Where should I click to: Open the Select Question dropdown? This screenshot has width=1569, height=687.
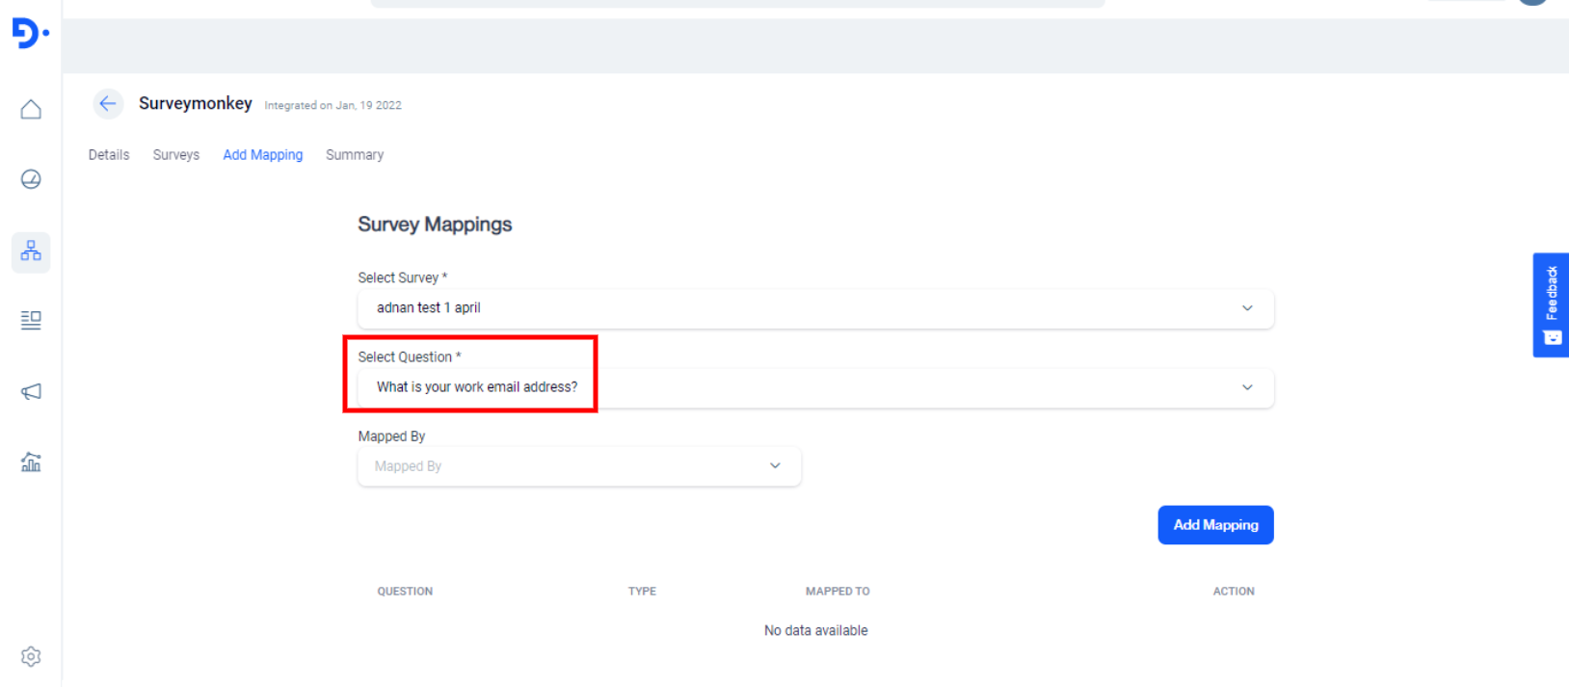[814, 387]
